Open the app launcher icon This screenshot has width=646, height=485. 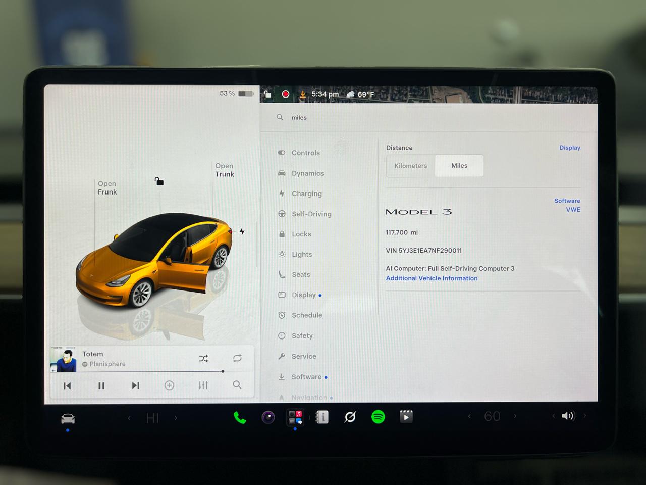coord(295,417)
